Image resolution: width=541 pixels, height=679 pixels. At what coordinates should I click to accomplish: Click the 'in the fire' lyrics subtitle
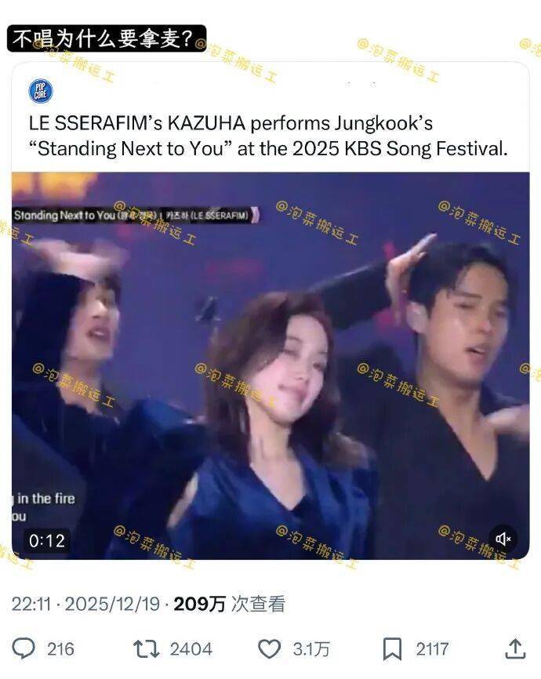[45, 499]
